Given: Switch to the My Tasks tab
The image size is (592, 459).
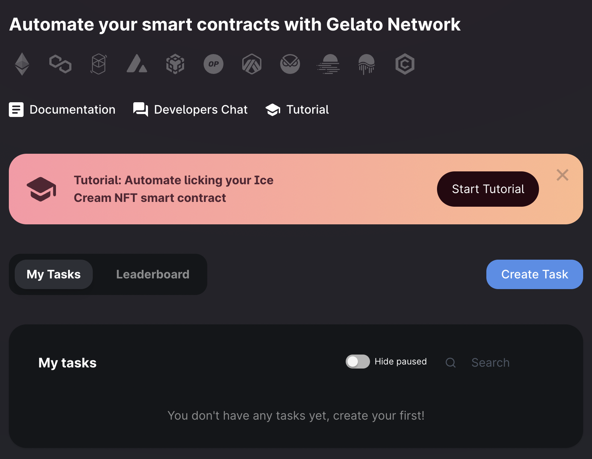Looking at the screenshot, I should [x=53, y=274].
